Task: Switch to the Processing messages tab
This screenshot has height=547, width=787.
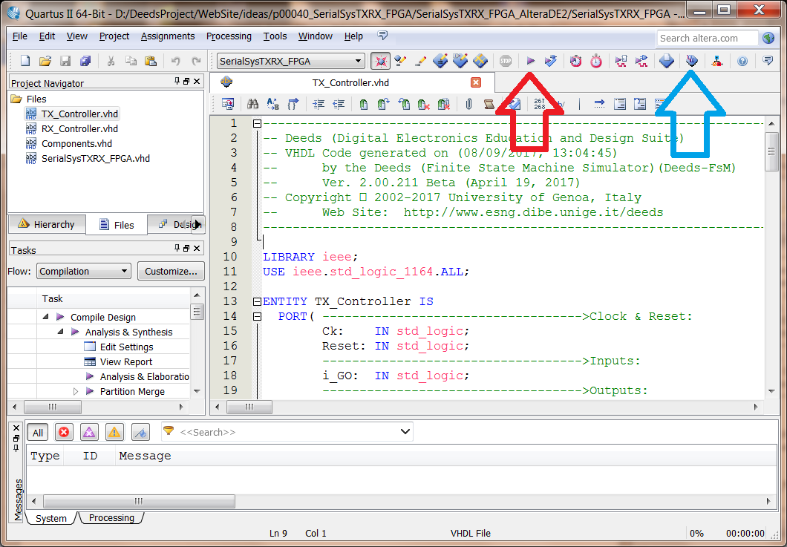Action: [x=111, y=518]
